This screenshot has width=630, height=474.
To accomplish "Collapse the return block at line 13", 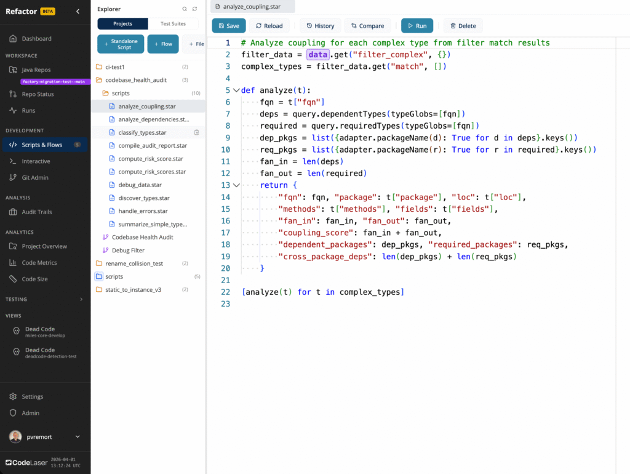I will 236,185.
